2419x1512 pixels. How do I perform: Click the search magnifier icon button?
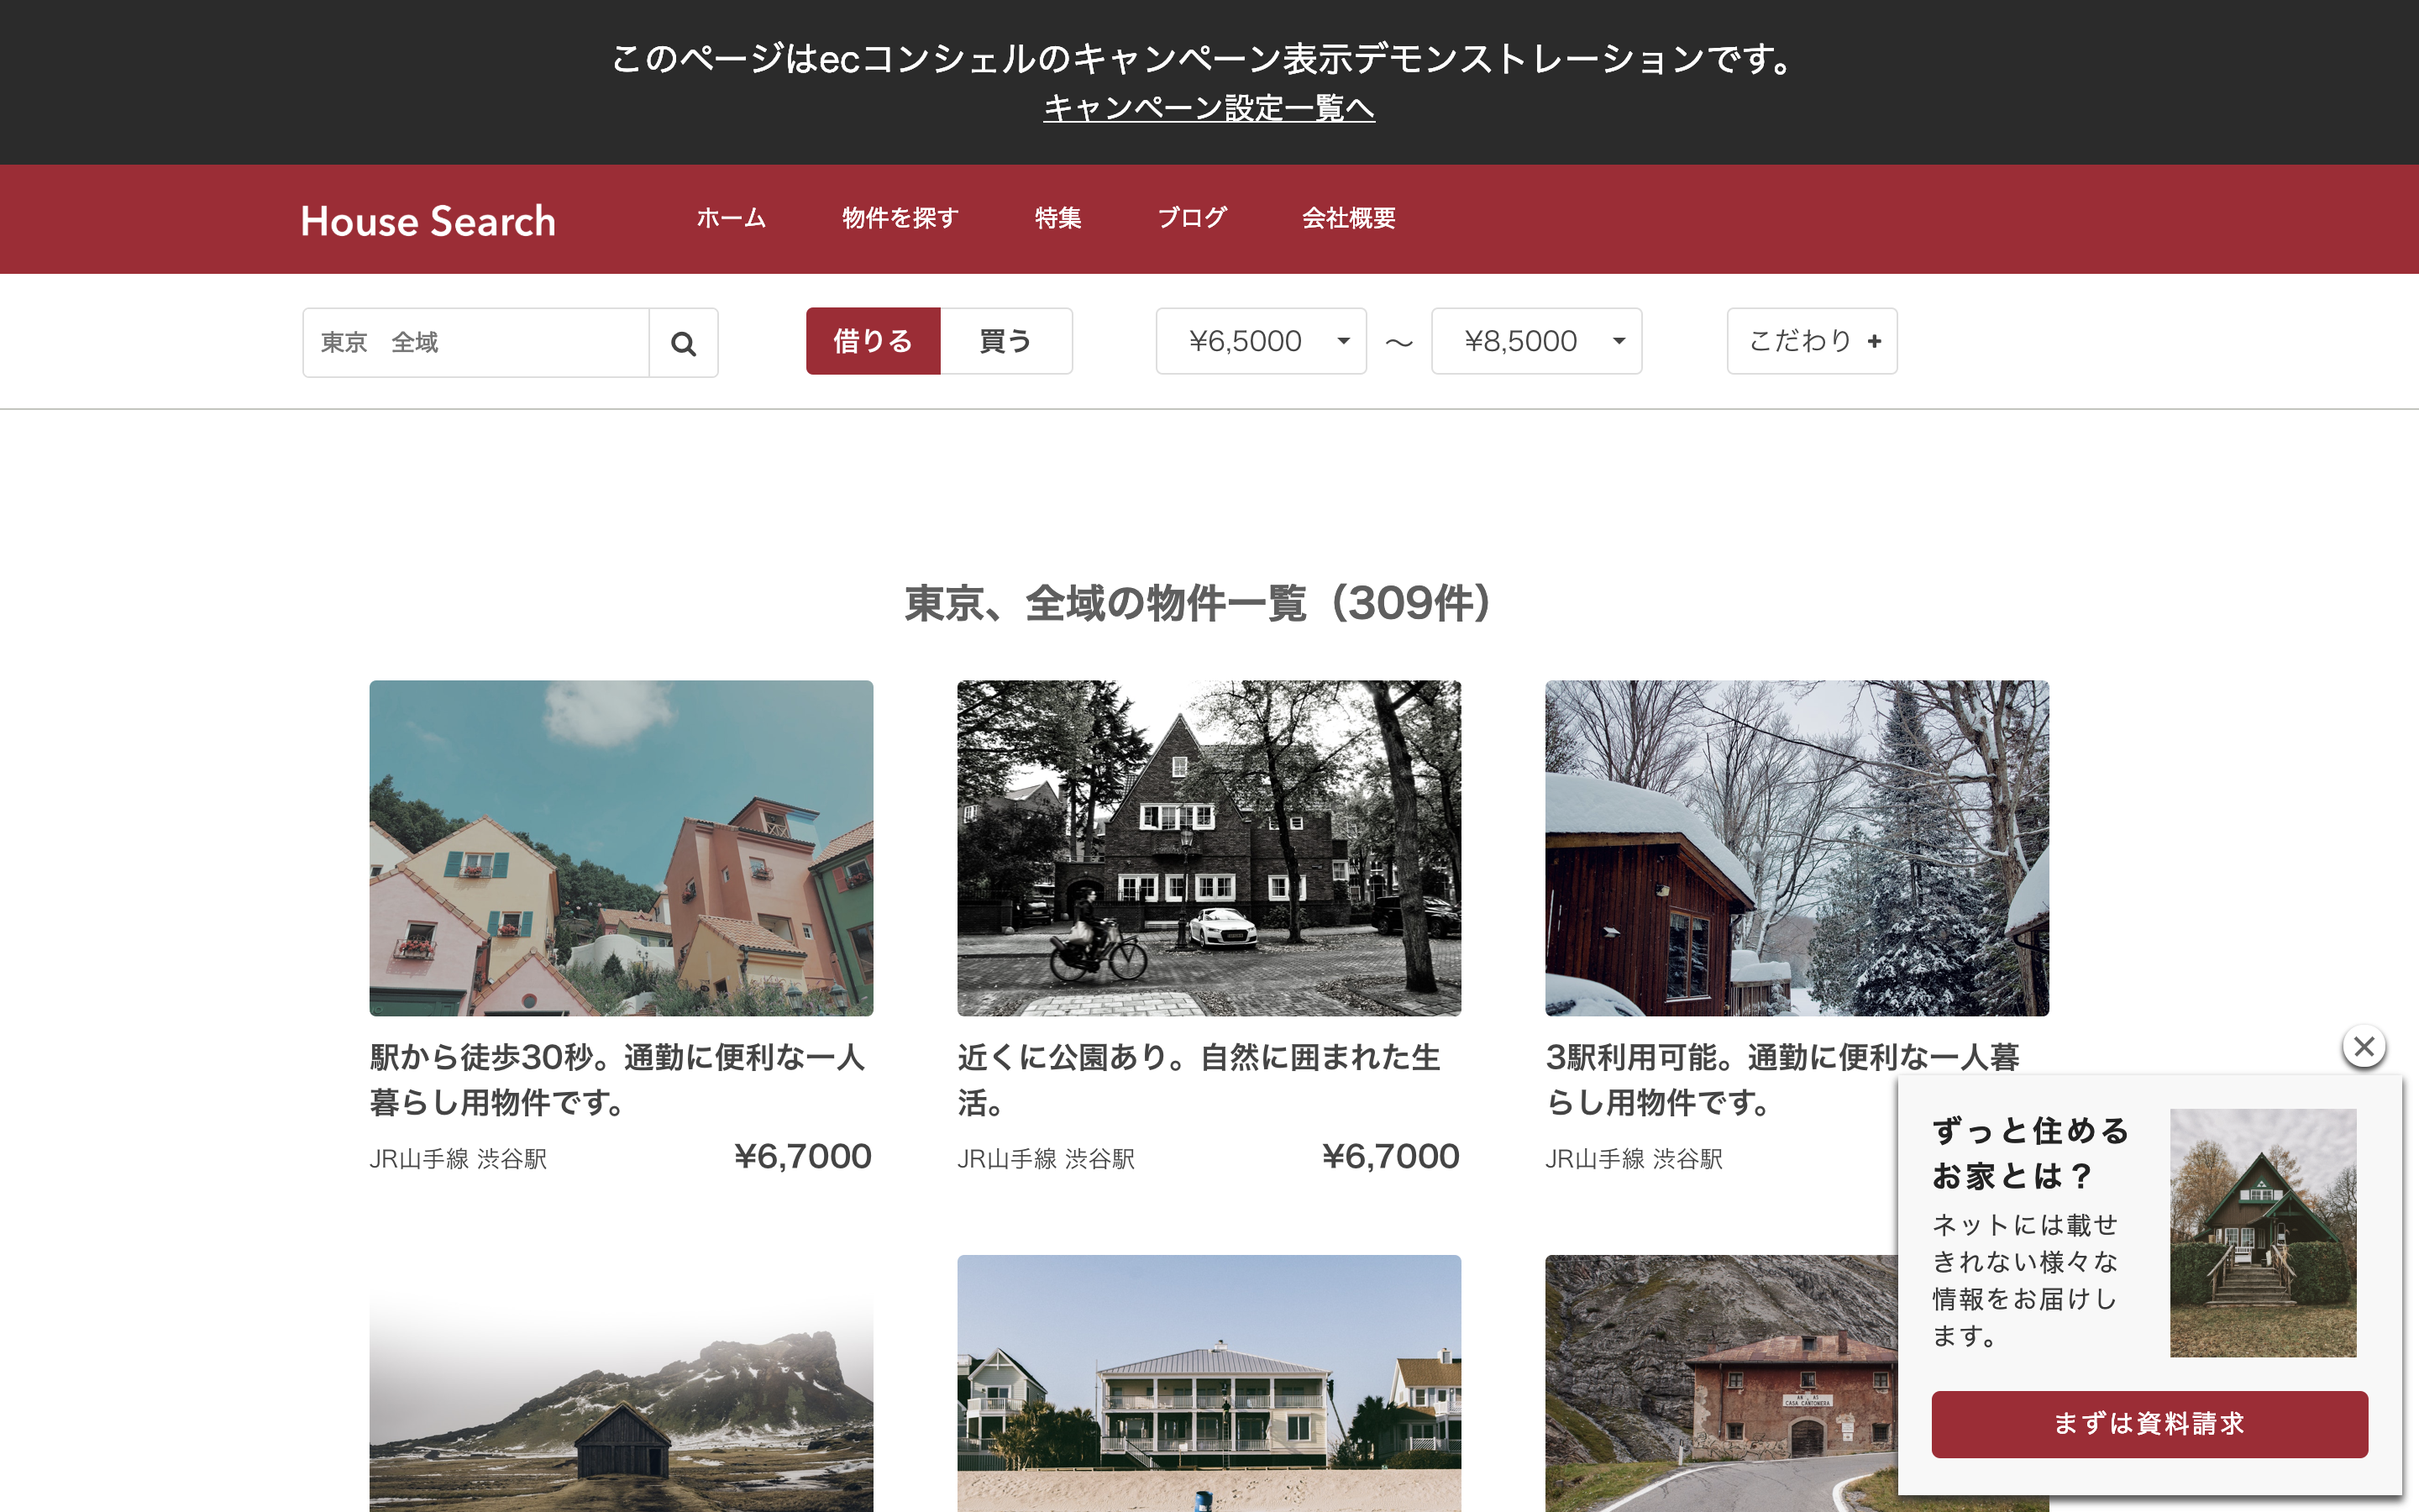tap(684, 343)
